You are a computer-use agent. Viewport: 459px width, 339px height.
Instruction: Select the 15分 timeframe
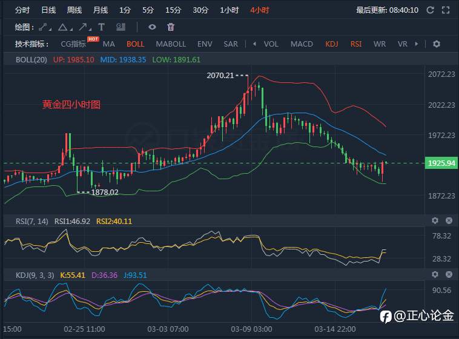tap(173, 10)
